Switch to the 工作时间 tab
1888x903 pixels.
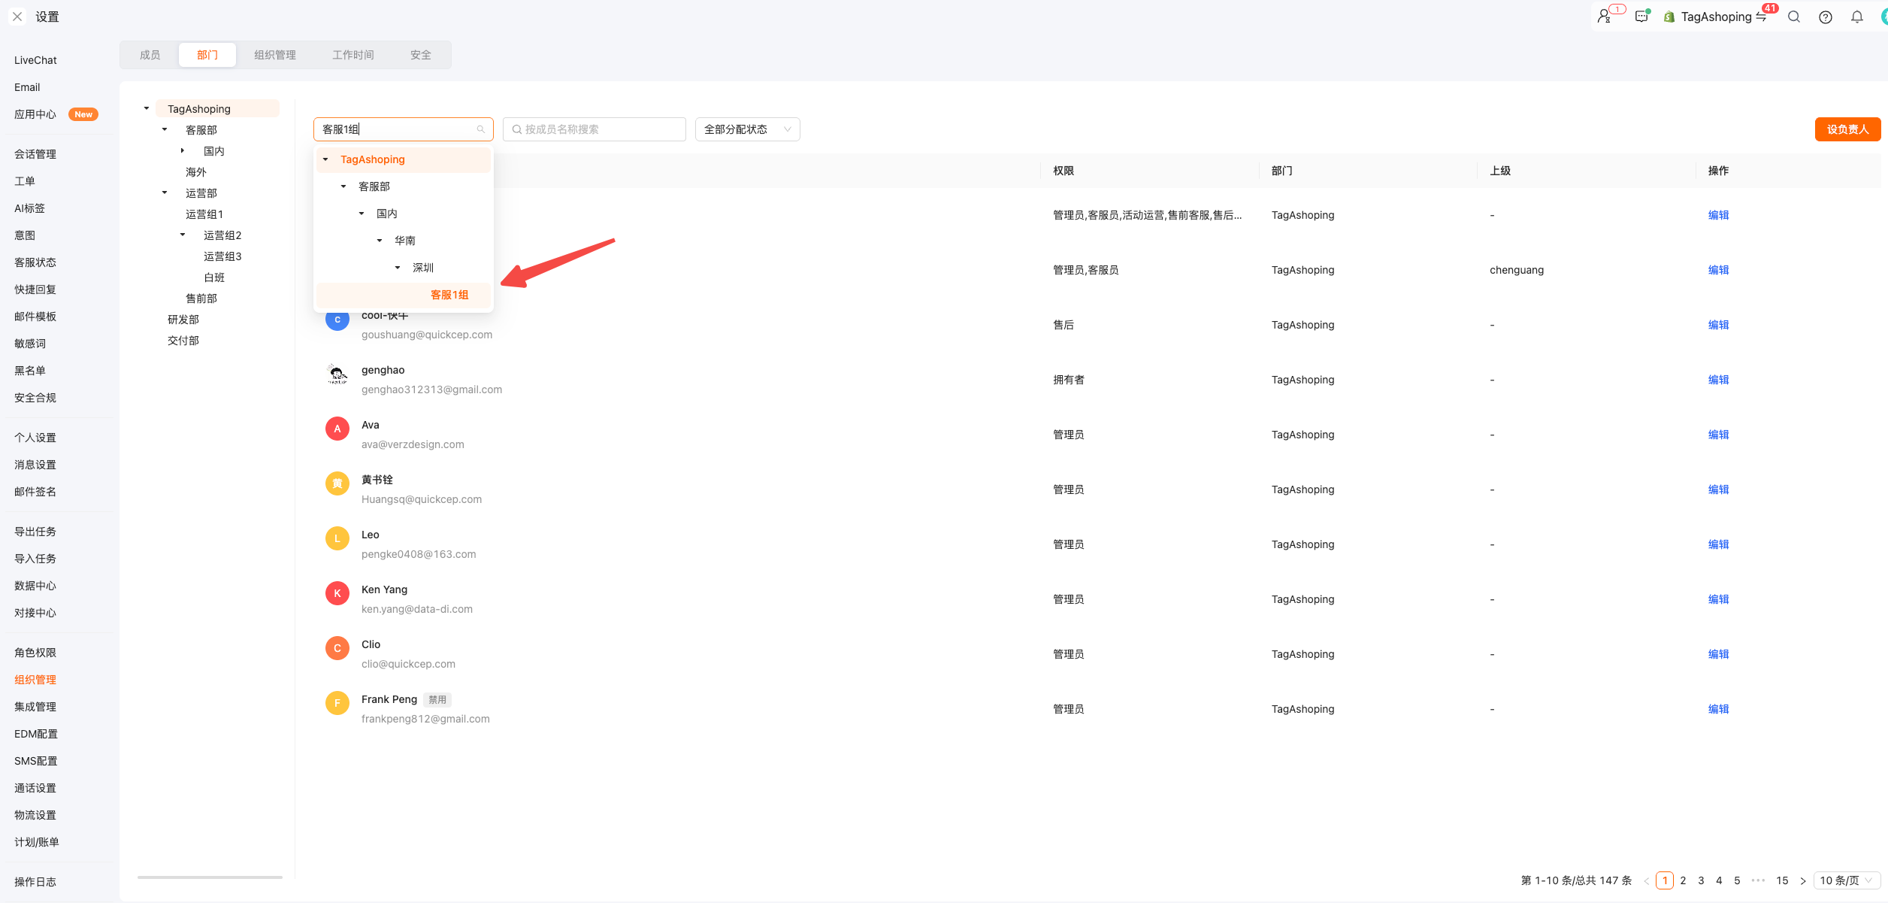coord(353,55)
